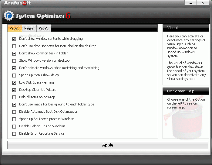Uncheck Don't use image for background option
Viewport: 212px width, 165px height.
[14, 105]
